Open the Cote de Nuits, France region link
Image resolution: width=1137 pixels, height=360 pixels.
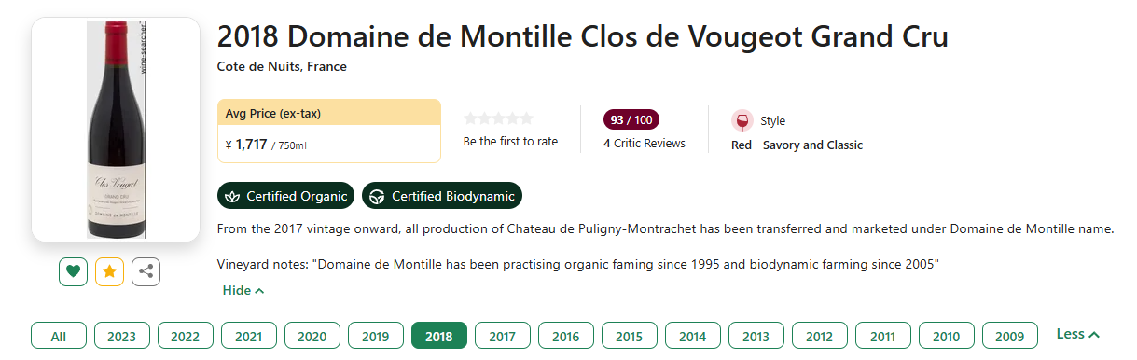[282, 66]
